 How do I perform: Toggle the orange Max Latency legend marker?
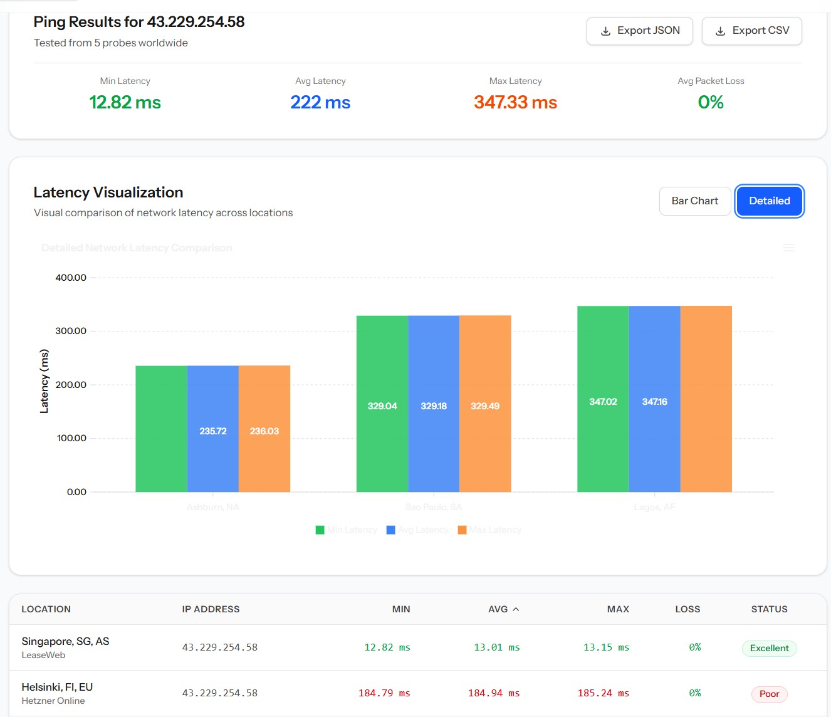(x=463, y=530)
